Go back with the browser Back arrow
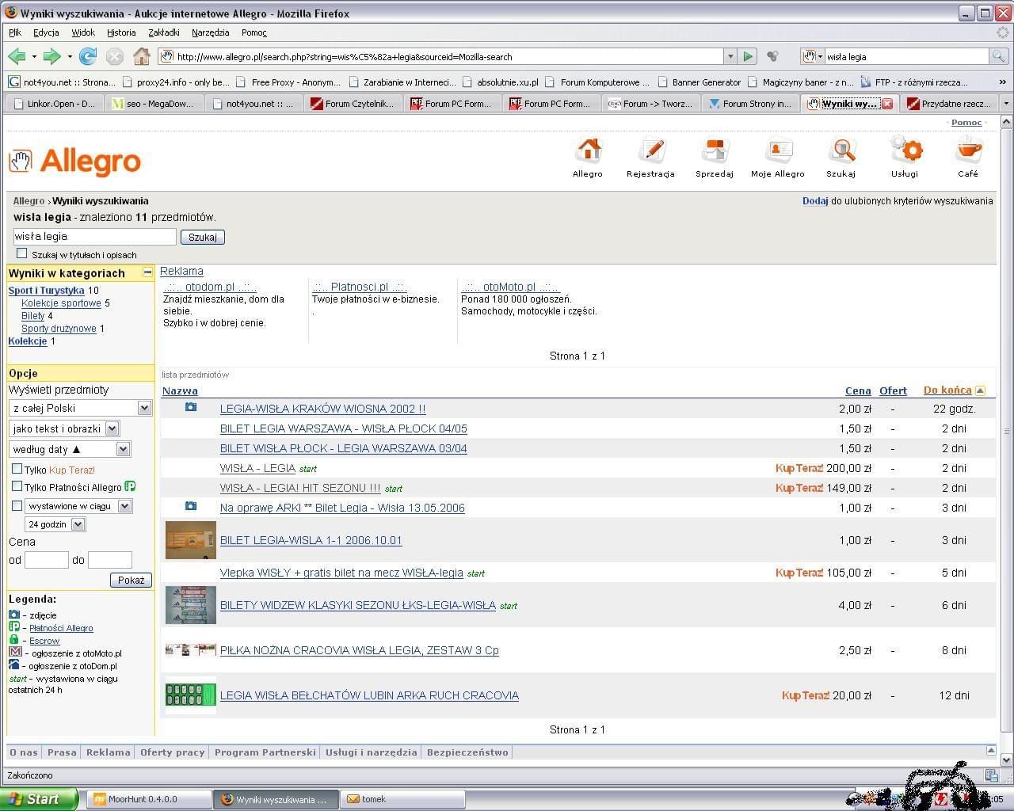Viewport: 1014px width, 811px height. tap(17, 56)
